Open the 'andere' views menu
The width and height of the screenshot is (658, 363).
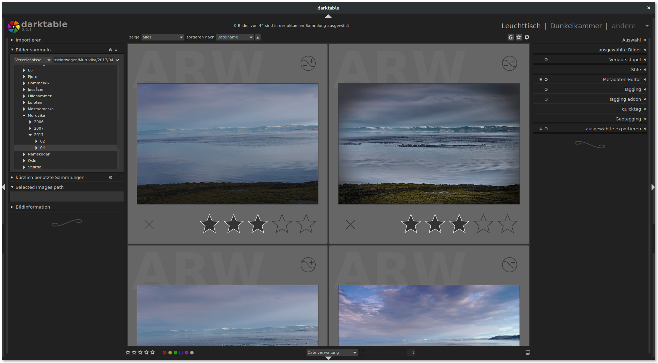pos(623,26)
